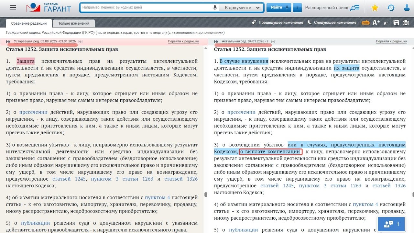
Task: Open 'пунктом 3 статьи 1263' in right pane
Action: point(330,186)
